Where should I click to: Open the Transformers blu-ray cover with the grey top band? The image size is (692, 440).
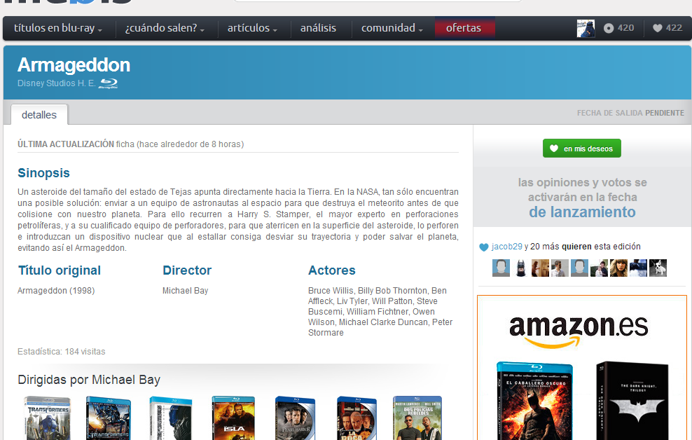(x=47, y=418)
